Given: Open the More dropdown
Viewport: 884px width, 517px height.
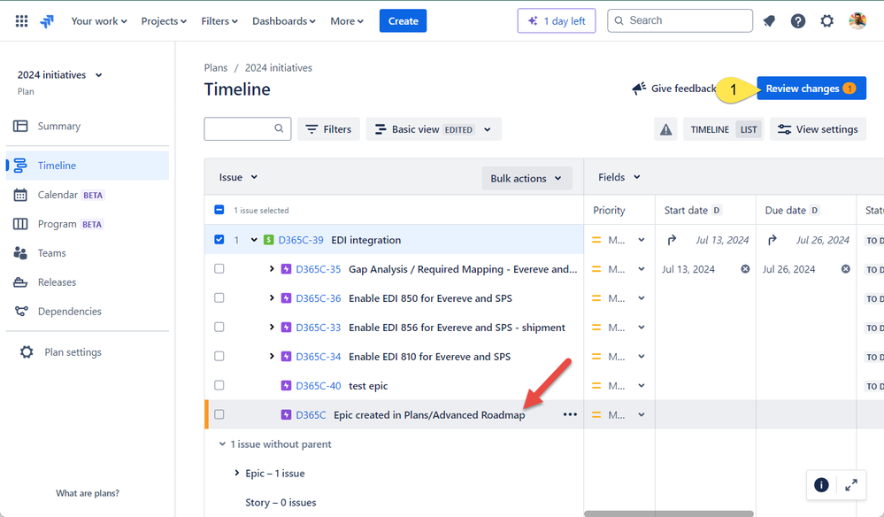Looking at the screenshot, I should click(x=347, y=21).
